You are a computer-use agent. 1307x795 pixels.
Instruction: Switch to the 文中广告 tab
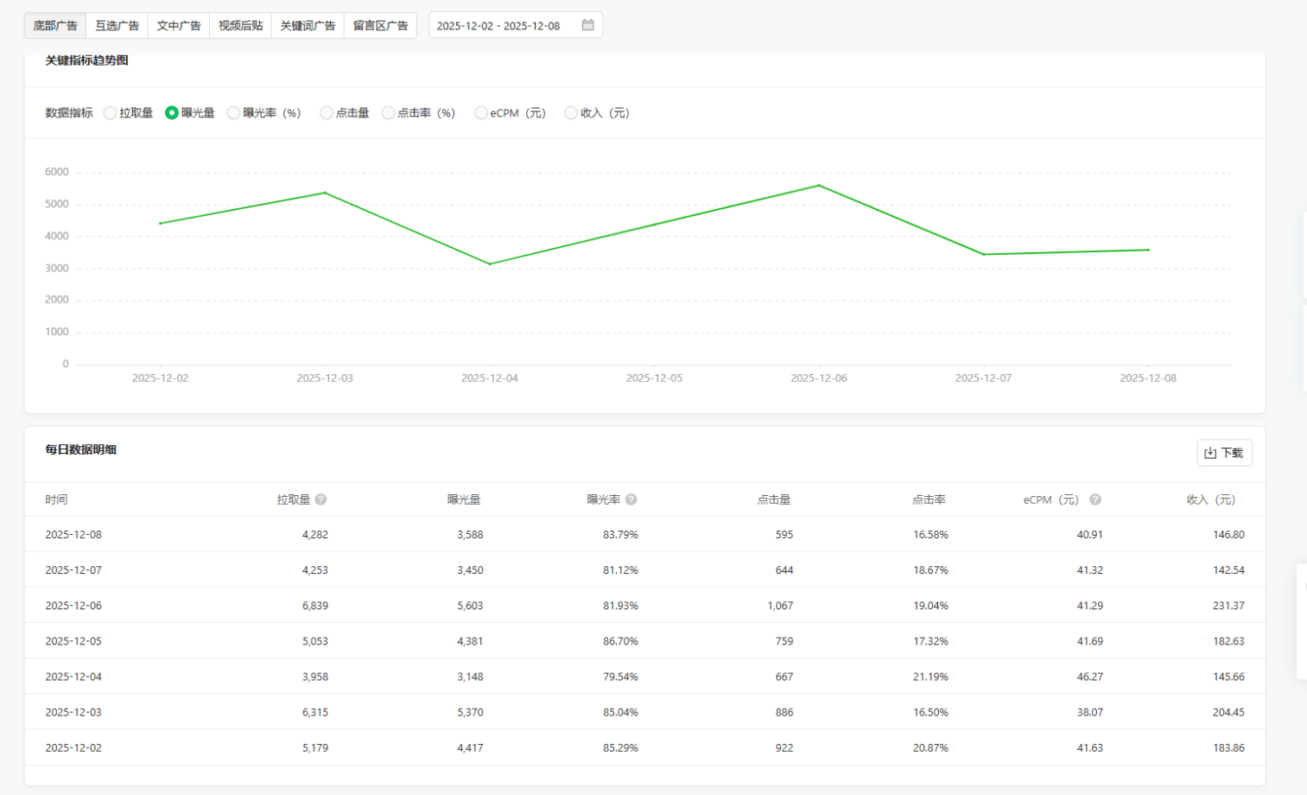click(179, 26)
